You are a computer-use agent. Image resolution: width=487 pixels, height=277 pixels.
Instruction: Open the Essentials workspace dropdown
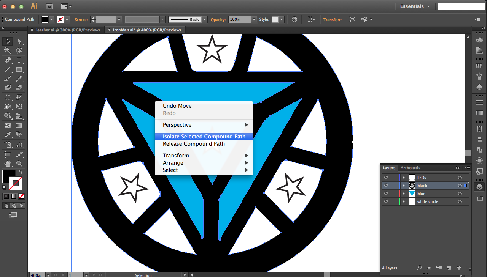415,6
